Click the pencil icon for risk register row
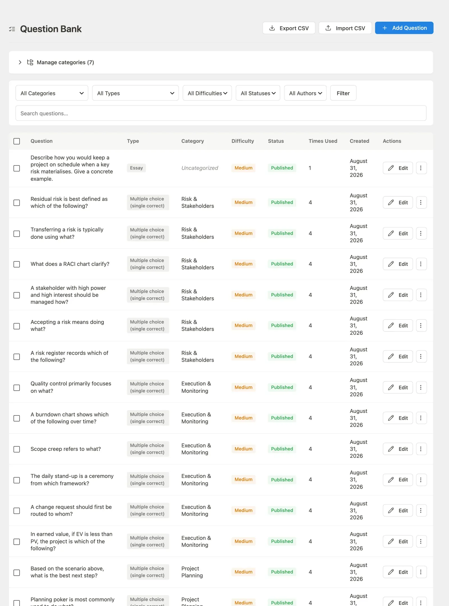Image resolution: width=449 pixels, height=606 pixels. click(x=391, y=357)
